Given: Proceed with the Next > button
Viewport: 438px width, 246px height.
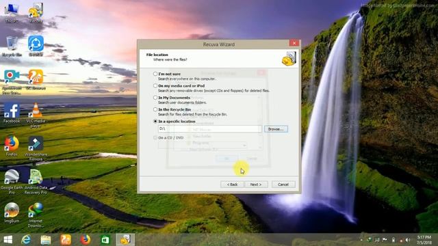Looking at the screenshot, I should 256,184.
